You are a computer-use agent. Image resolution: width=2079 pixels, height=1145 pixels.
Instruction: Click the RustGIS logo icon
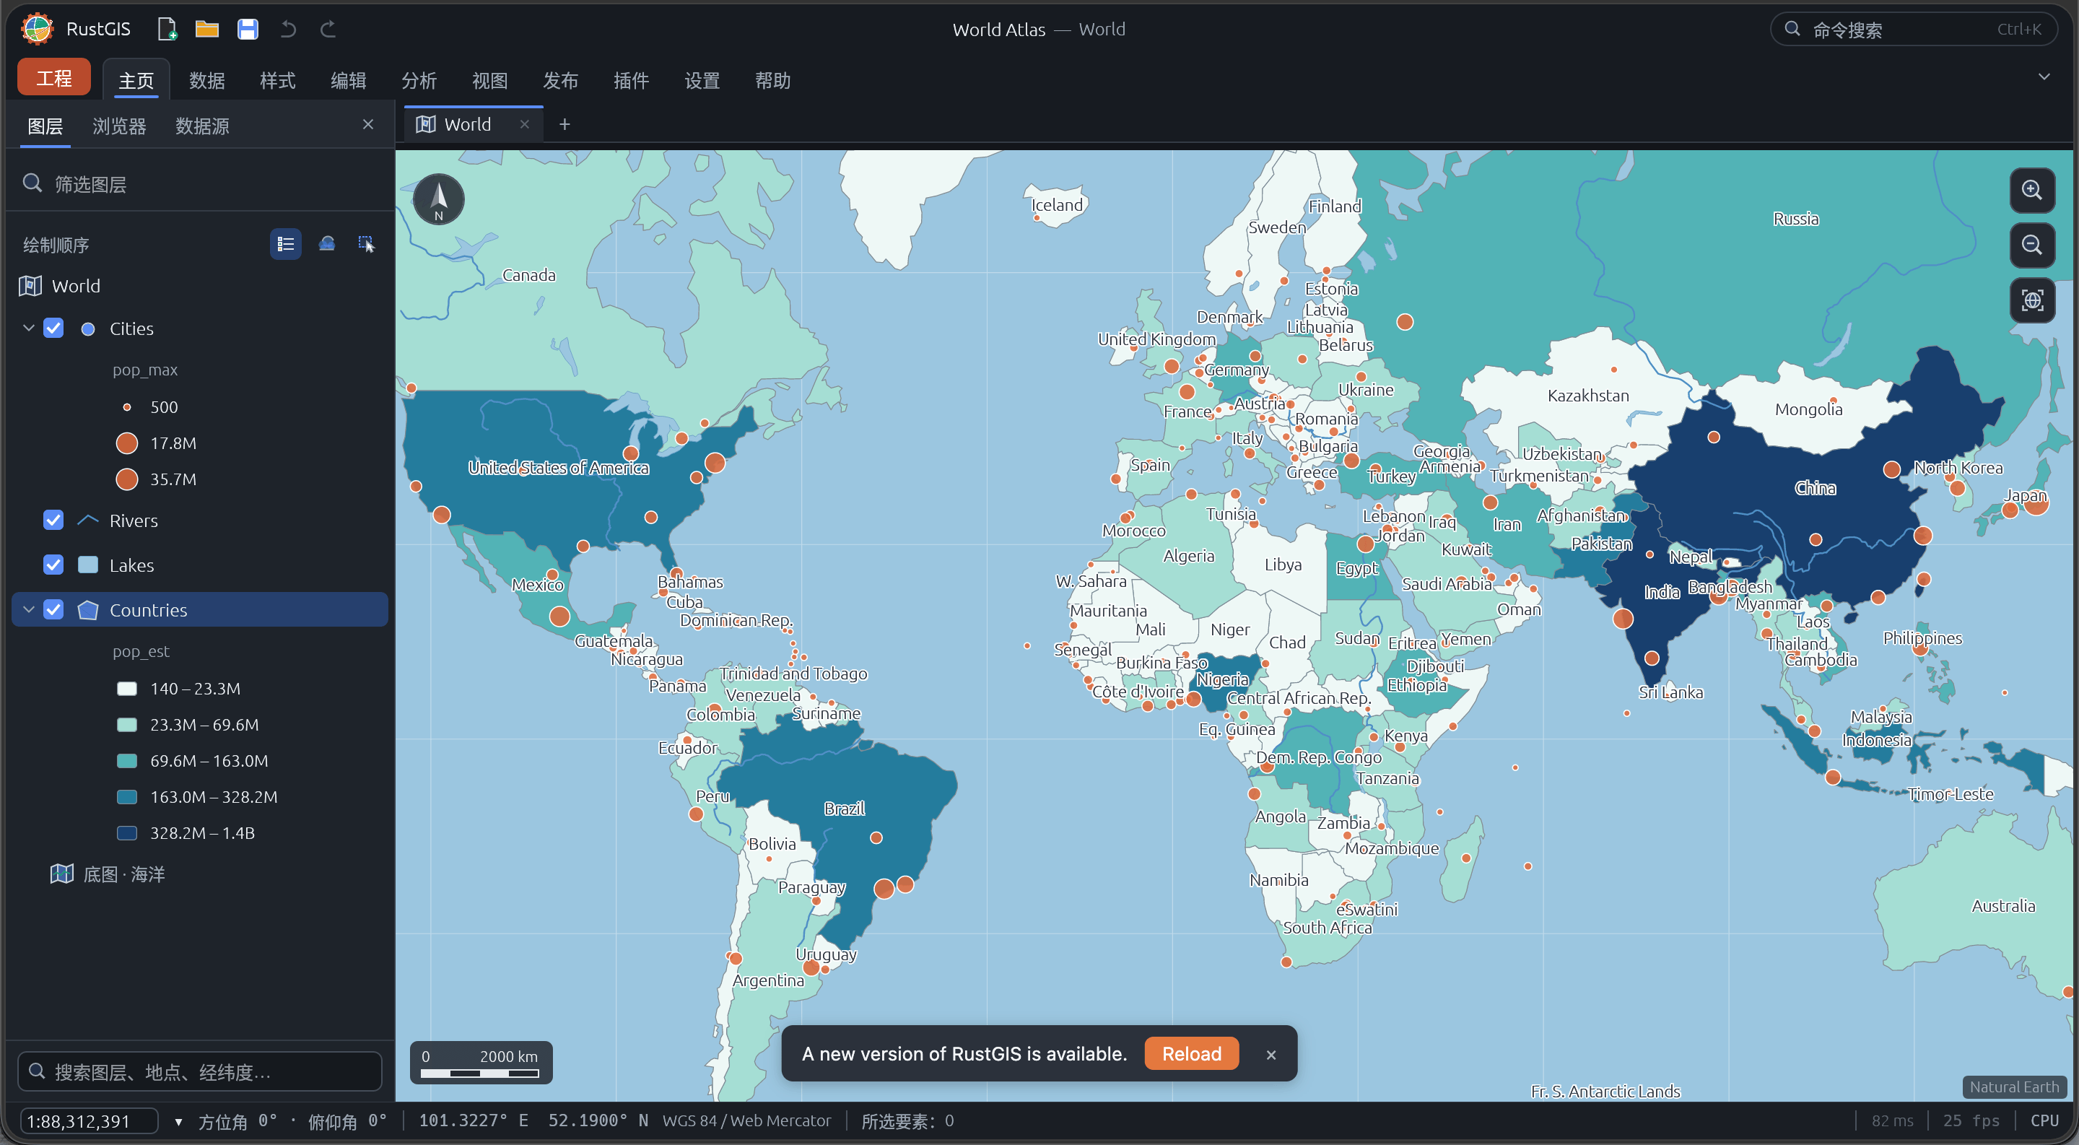(x=36, y=29)
